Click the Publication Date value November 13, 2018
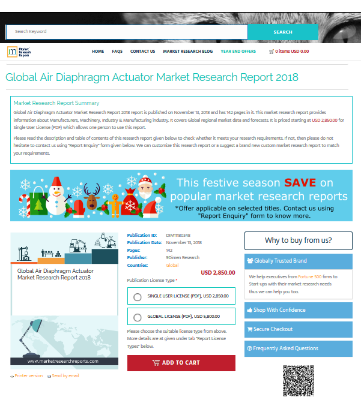361x400 pixels. 184,243
